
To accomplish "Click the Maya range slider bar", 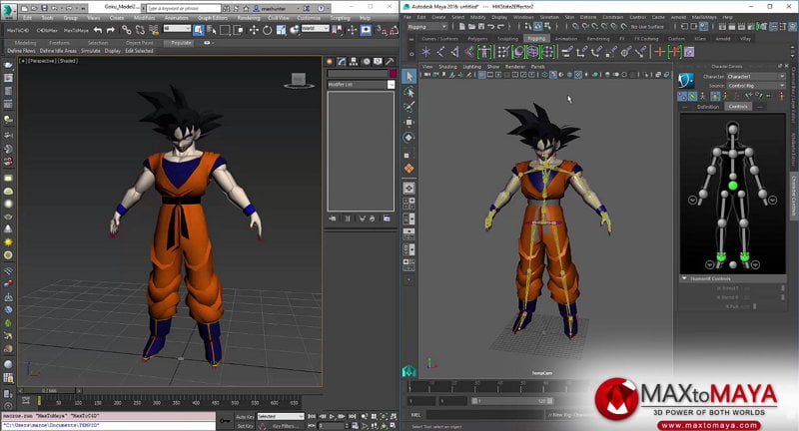I will point(511,401).
